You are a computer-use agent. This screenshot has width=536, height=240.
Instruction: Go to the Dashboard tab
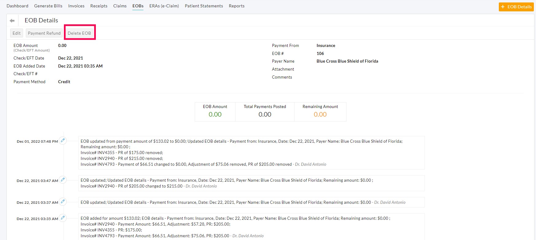pos(18,6)
